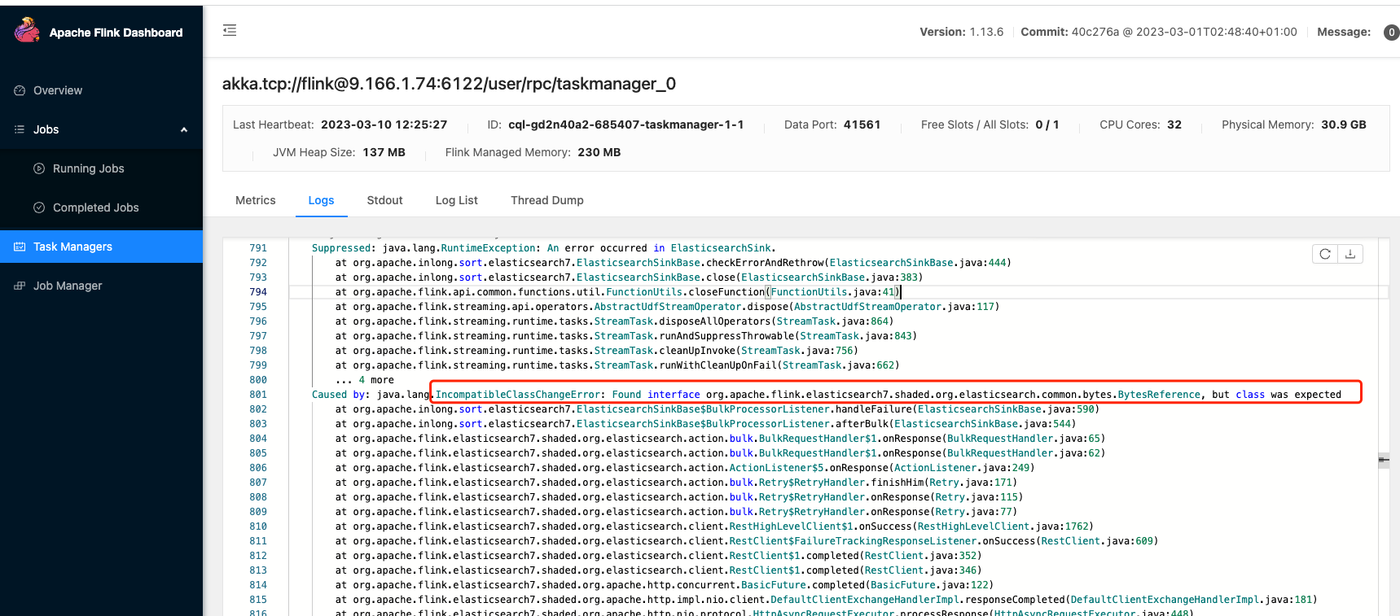Viewport: 1400px width, 616px height.
Task: Click line number 794 in the log gutter
Action: click(x=258, y=292)
